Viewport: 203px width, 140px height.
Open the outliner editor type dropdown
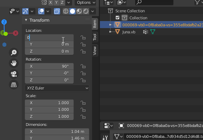108,2
